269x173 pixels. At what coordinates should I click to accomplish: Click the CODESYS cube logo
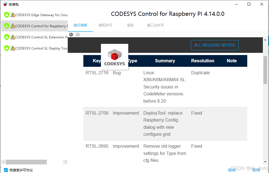[115, 57]
